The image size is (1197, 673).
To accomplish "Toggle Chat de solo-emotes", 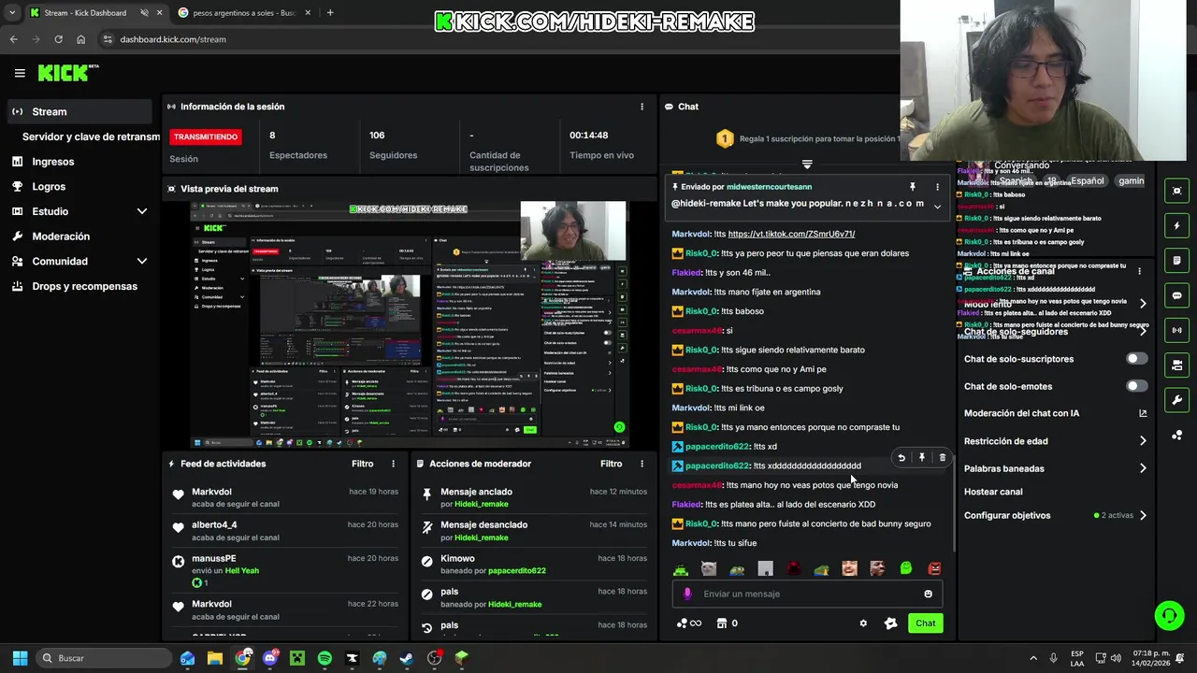I will 1136,386.
